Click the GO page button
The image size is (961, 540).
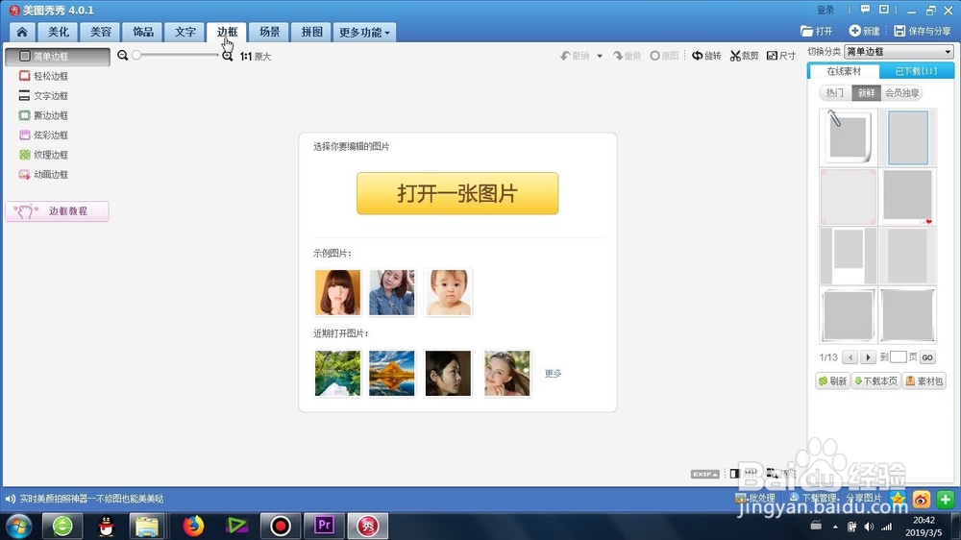coord(927,357)
